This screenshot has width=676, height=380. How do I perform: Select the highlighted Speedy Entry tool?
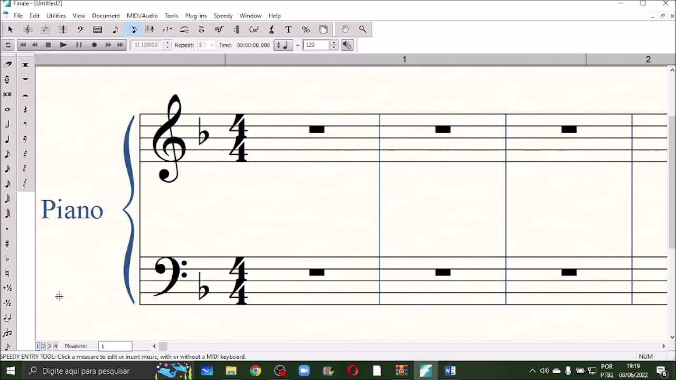coord(133,30)
